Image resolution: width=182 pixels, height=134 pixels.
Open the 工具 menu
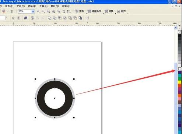pos(43,6)
